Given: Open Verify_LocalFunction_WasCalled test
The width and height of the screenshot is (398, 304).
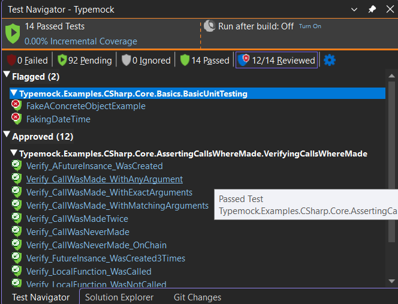Looking at the screenshot, I should 89,272.
